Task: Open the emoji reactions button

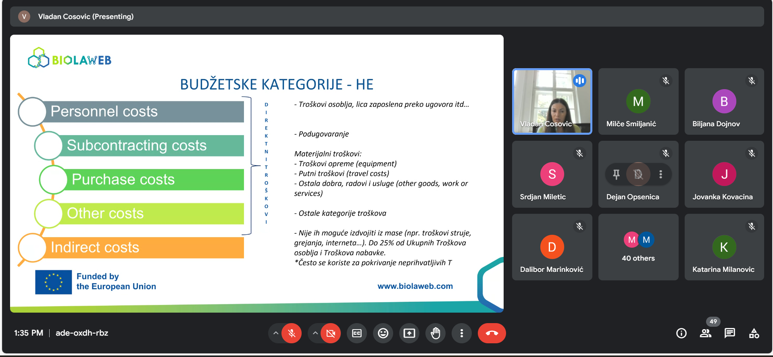Action: click(383, 333)
